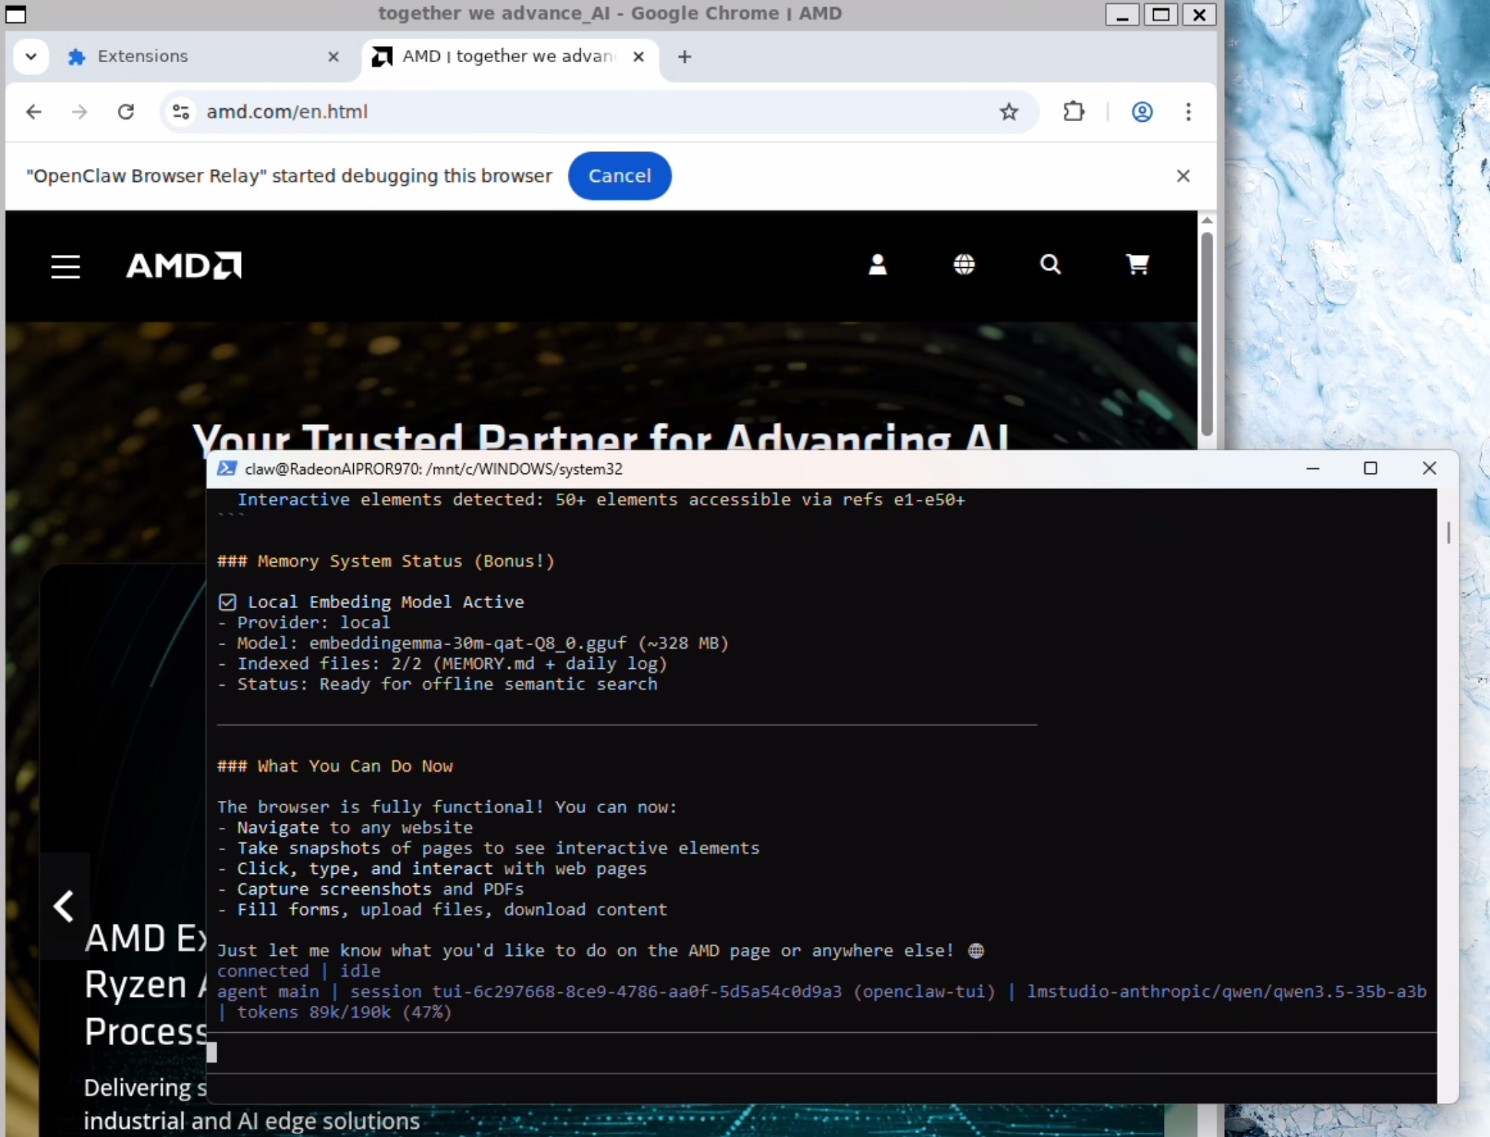Open the Chrome tab search dropdown
Screen dimensions: 1490x1137
coord(30,56)
